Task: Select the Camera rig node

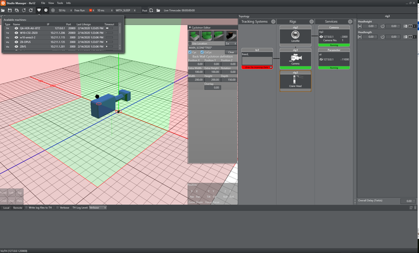Action: pyautogui.click(x=295, y=59)
